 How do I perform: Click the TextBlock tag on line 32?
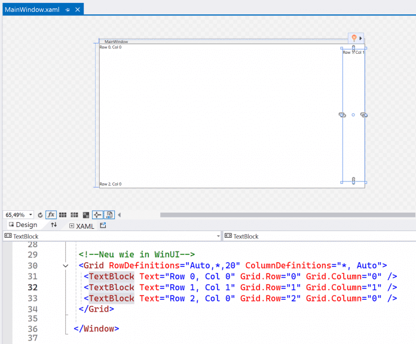point(111,287)
